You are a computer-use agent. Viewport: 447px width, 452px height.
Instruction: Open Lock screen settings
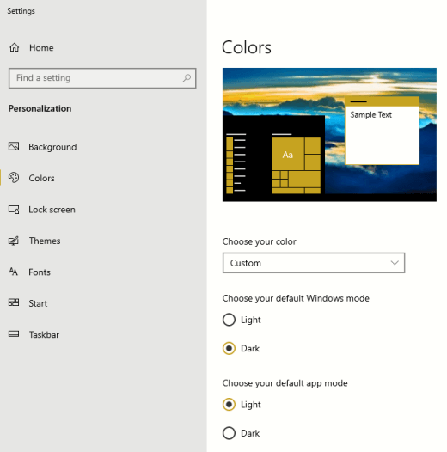click(x=52, y=210)
